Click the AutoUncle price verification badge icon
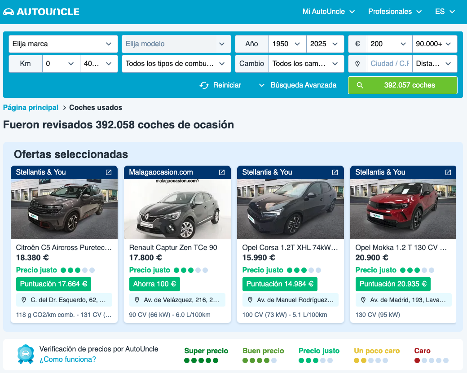 pos(26,354)
